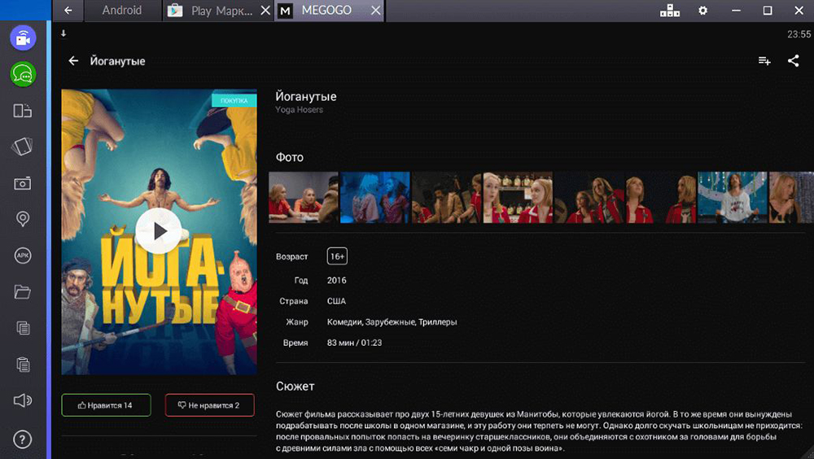Click the clock showing 23:55
Image resolution: width=814 pixels, height=459 pixels.
tap(799, 34)
